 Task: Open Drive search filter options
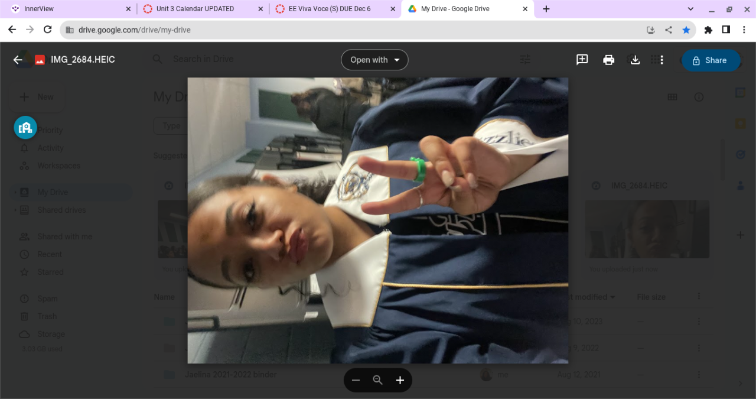coord(525,59)
